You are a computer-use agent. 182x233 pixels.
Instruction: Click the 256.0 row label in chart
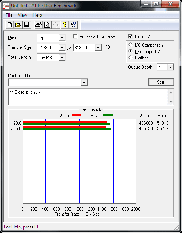point(16,128)
